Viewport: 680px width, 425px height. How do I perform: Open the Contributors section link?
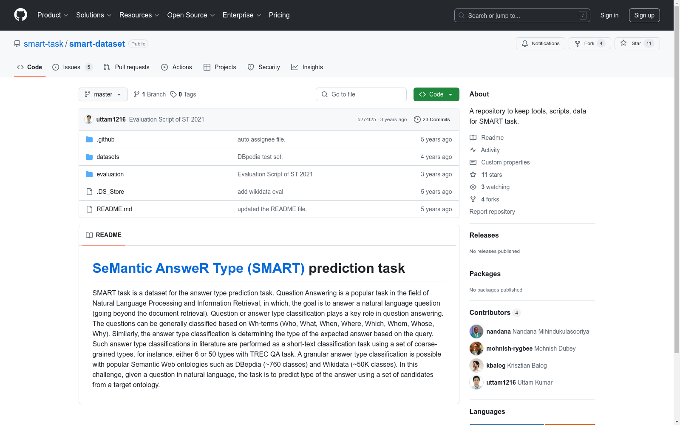495,313
